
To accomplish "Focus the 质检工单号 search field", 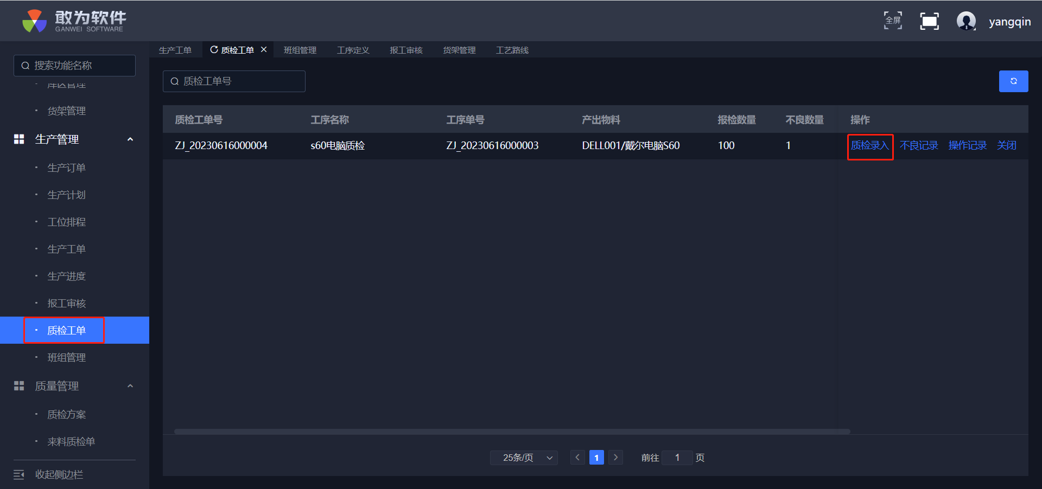I will pyautogui.click(x=234, y=81).
